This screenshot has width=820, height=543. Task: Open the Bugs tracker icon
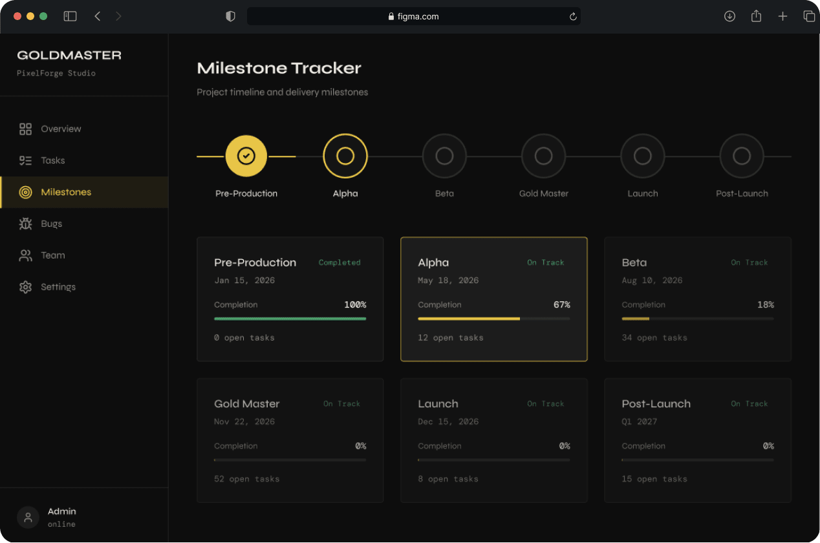tap(25, 224)
